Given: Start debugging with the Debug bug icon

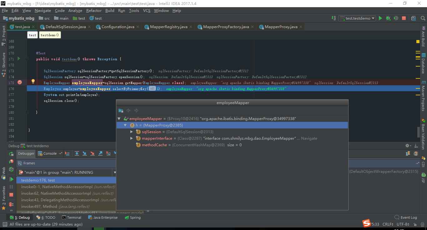Looking at the screenshot, I should 388,18.
